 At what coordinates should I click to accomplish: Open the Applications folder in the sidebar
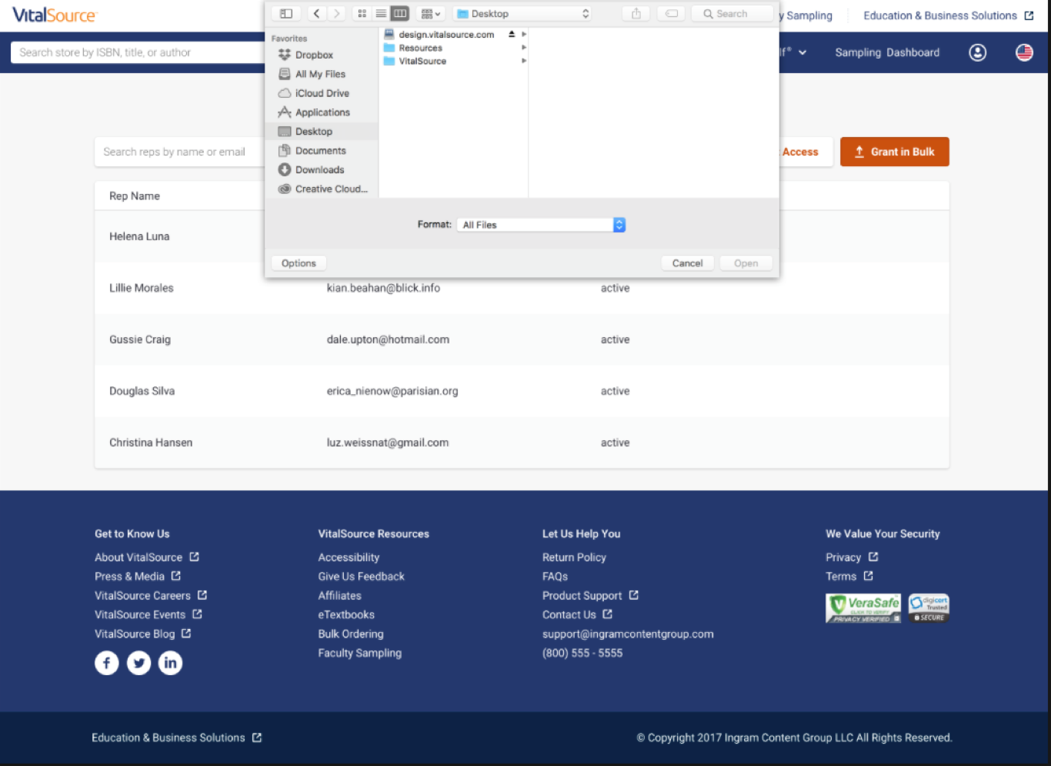click(x=322, y=112)
